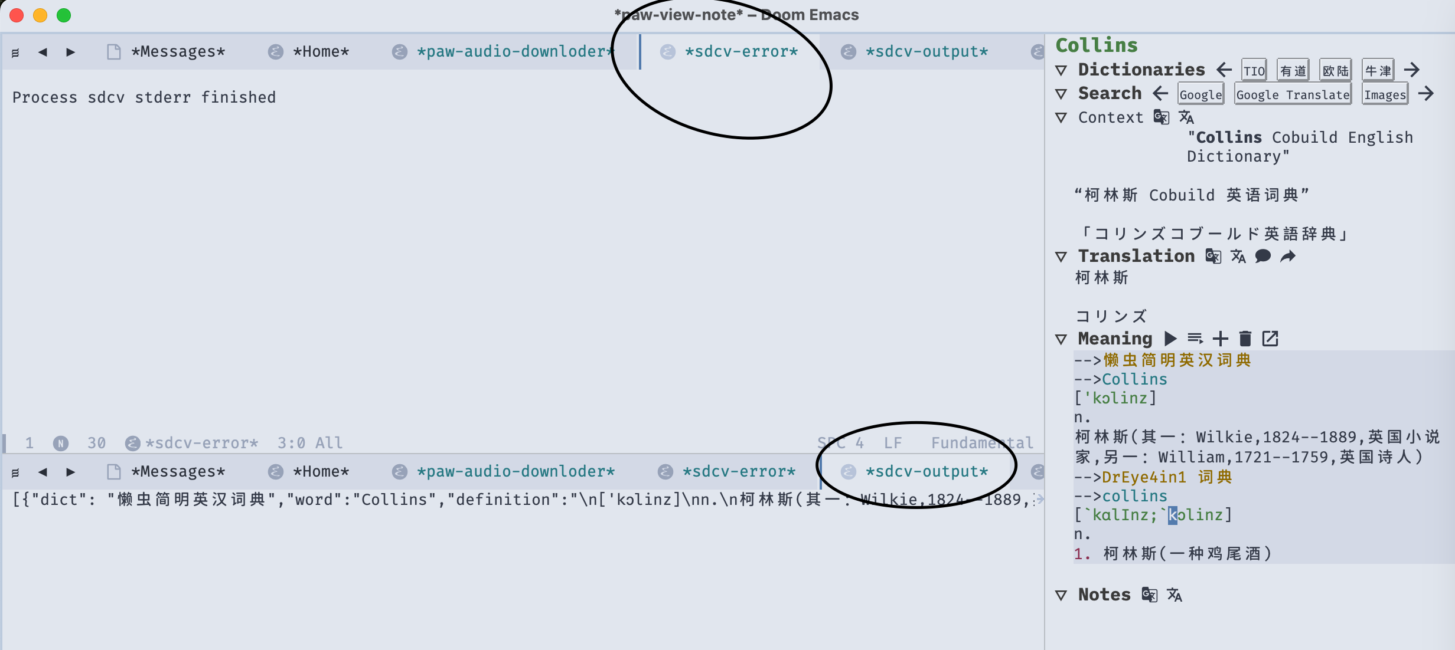The image size is (1455, 650).
Task: Click the 欧陆 dictionary button
Action: point(1336,71)
